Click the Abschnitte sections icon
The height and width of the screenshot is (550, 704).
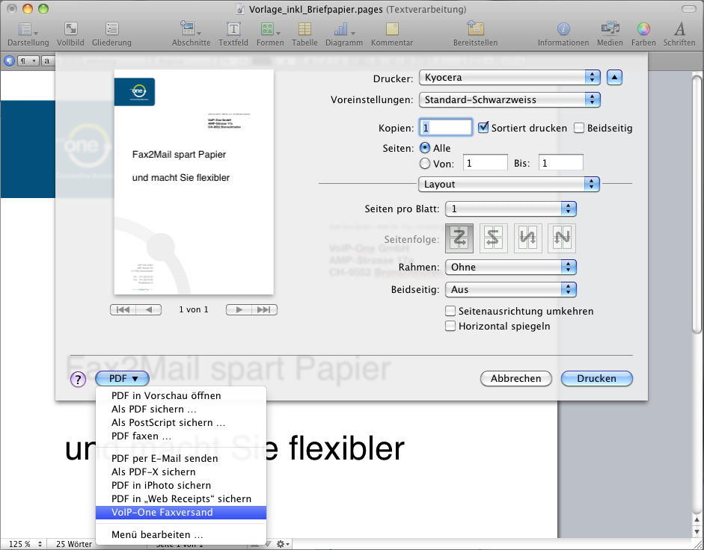[190, 29]
